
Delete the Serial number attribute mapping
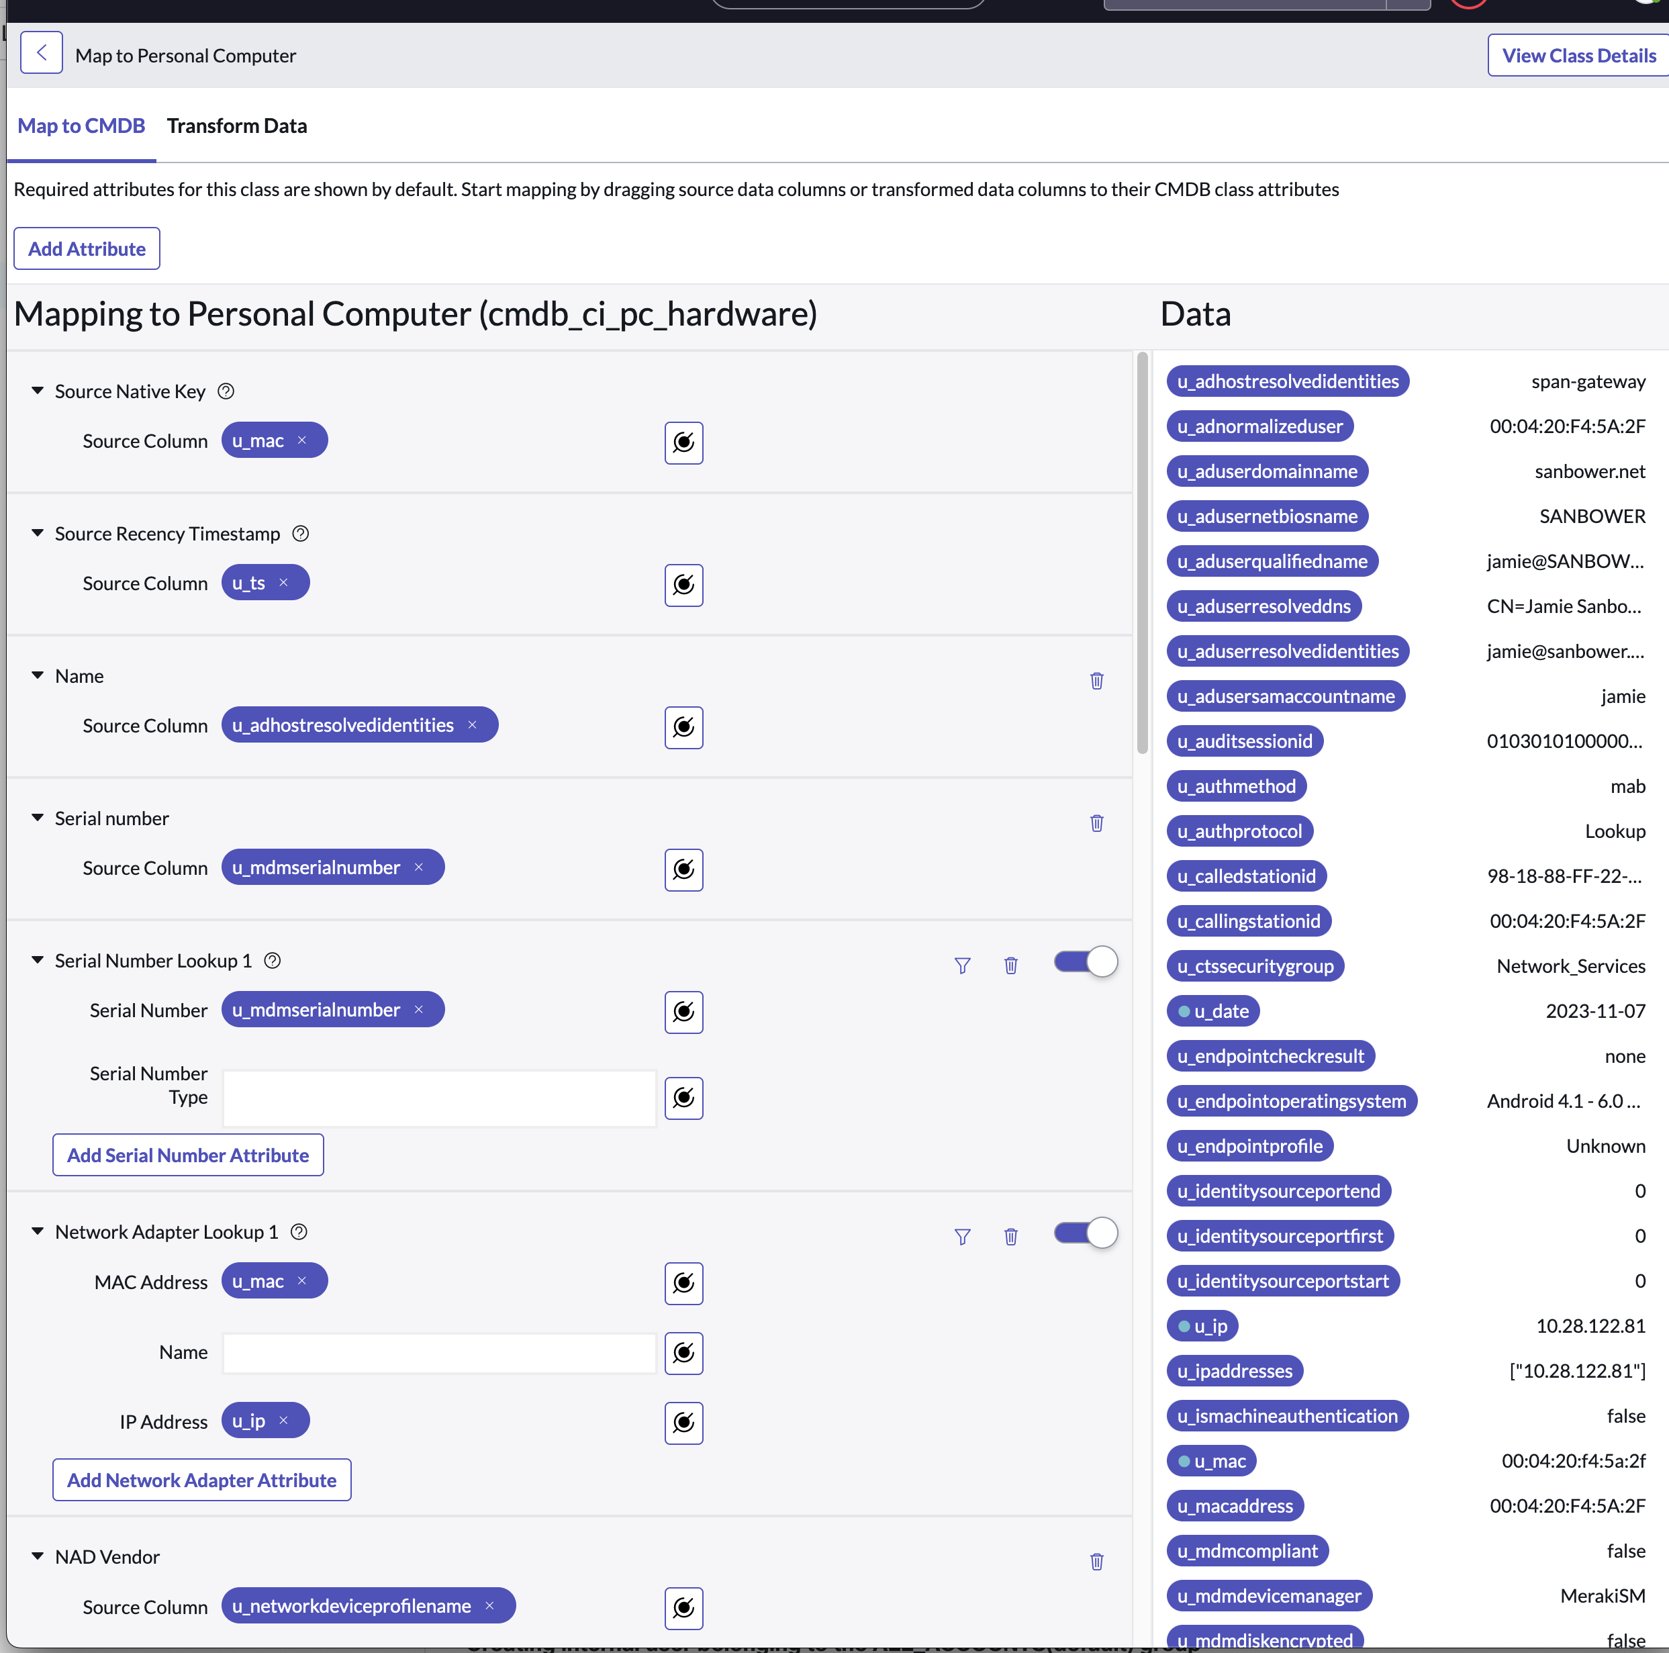pyautogui.click(x=1096, y=823)
